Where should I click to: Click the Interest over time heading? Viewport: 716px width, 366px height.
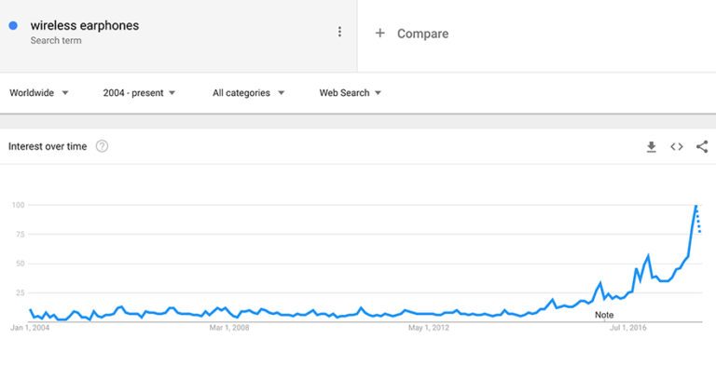click(48, 146)
